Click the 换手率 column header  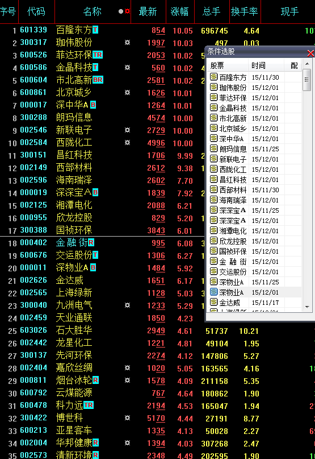click(245, 12)
